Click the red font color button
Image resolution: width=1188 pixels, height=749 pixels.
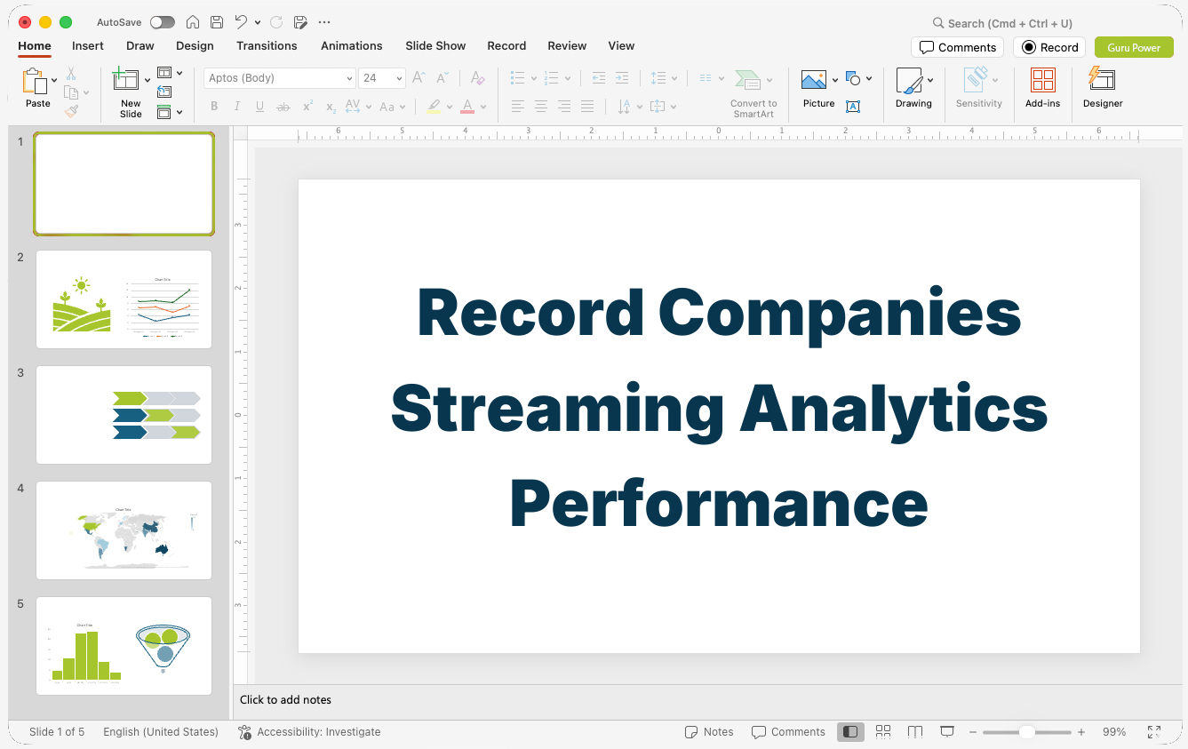click(x=467, y=107)
